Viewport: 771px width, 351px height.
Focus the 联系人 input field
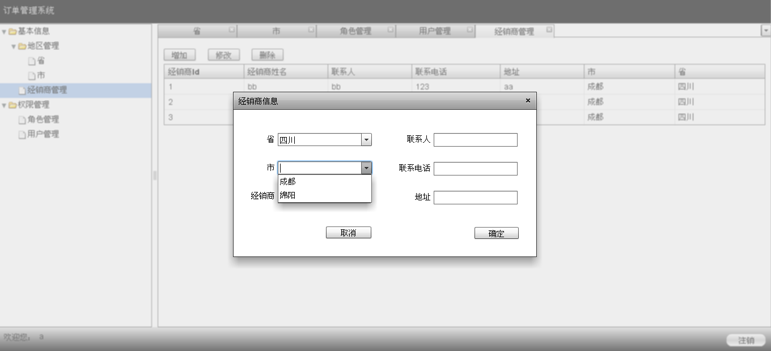[x=476, y=140]
